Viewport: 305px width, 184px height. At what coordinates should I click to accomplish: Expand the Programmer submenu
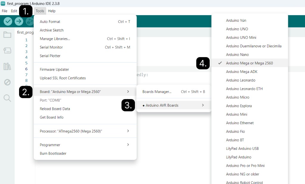point(85,145)
